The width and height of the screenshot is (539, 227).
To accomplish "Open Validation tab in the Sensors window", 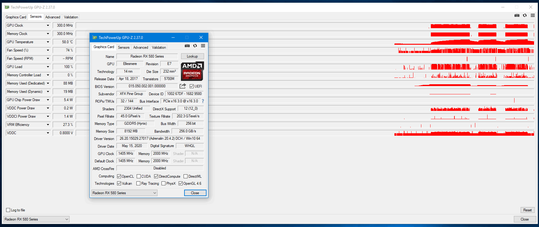I will pos(71,17).
